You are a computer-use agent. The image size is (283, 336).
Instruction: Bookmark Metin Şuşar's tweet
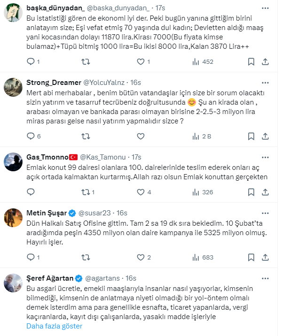pyautogui.click(x=251, y=257)
